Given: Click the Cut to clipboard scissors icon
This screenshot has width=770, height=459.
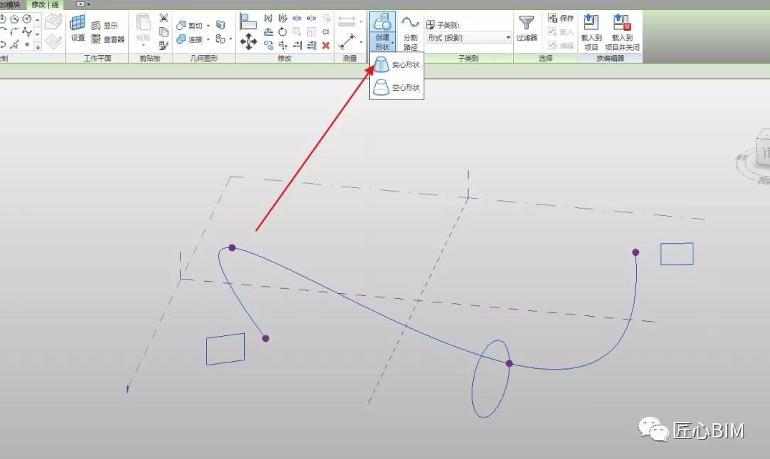Looking at the screenshot, I should 164,18.
